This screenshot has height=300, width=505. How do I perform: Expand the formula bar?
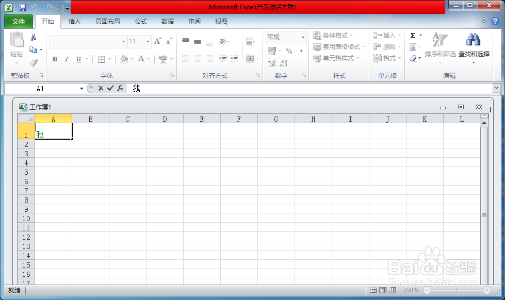496,88
